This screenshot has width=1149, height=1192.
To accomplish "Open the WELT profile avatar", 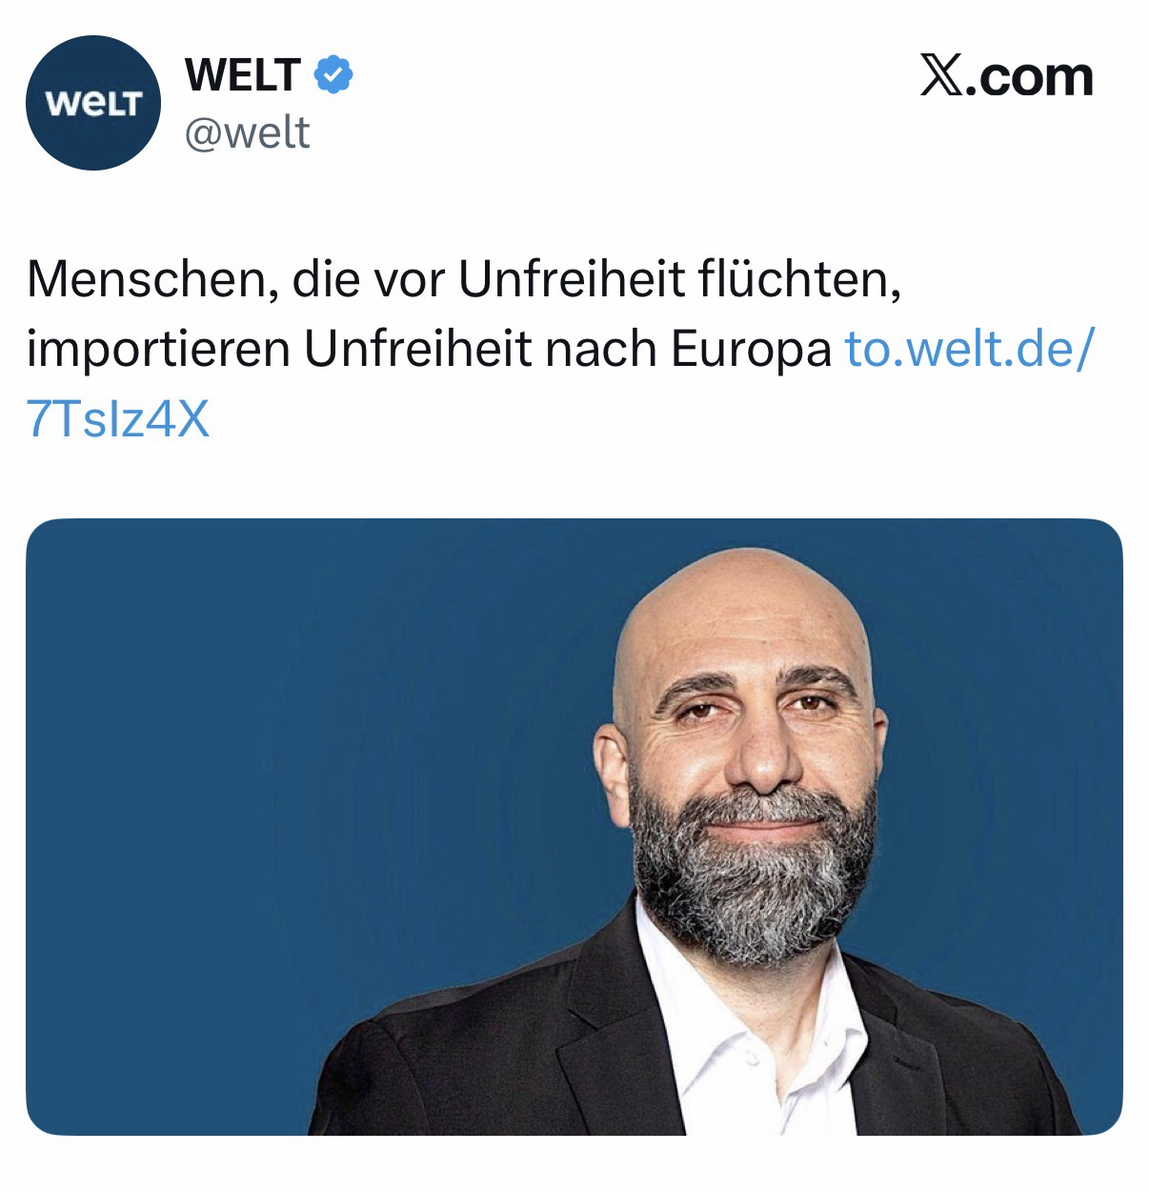I will (x=91, y=101).
